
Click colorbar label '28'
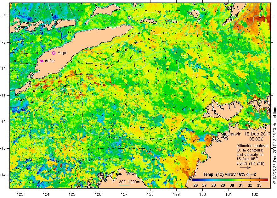coord(213,185)
